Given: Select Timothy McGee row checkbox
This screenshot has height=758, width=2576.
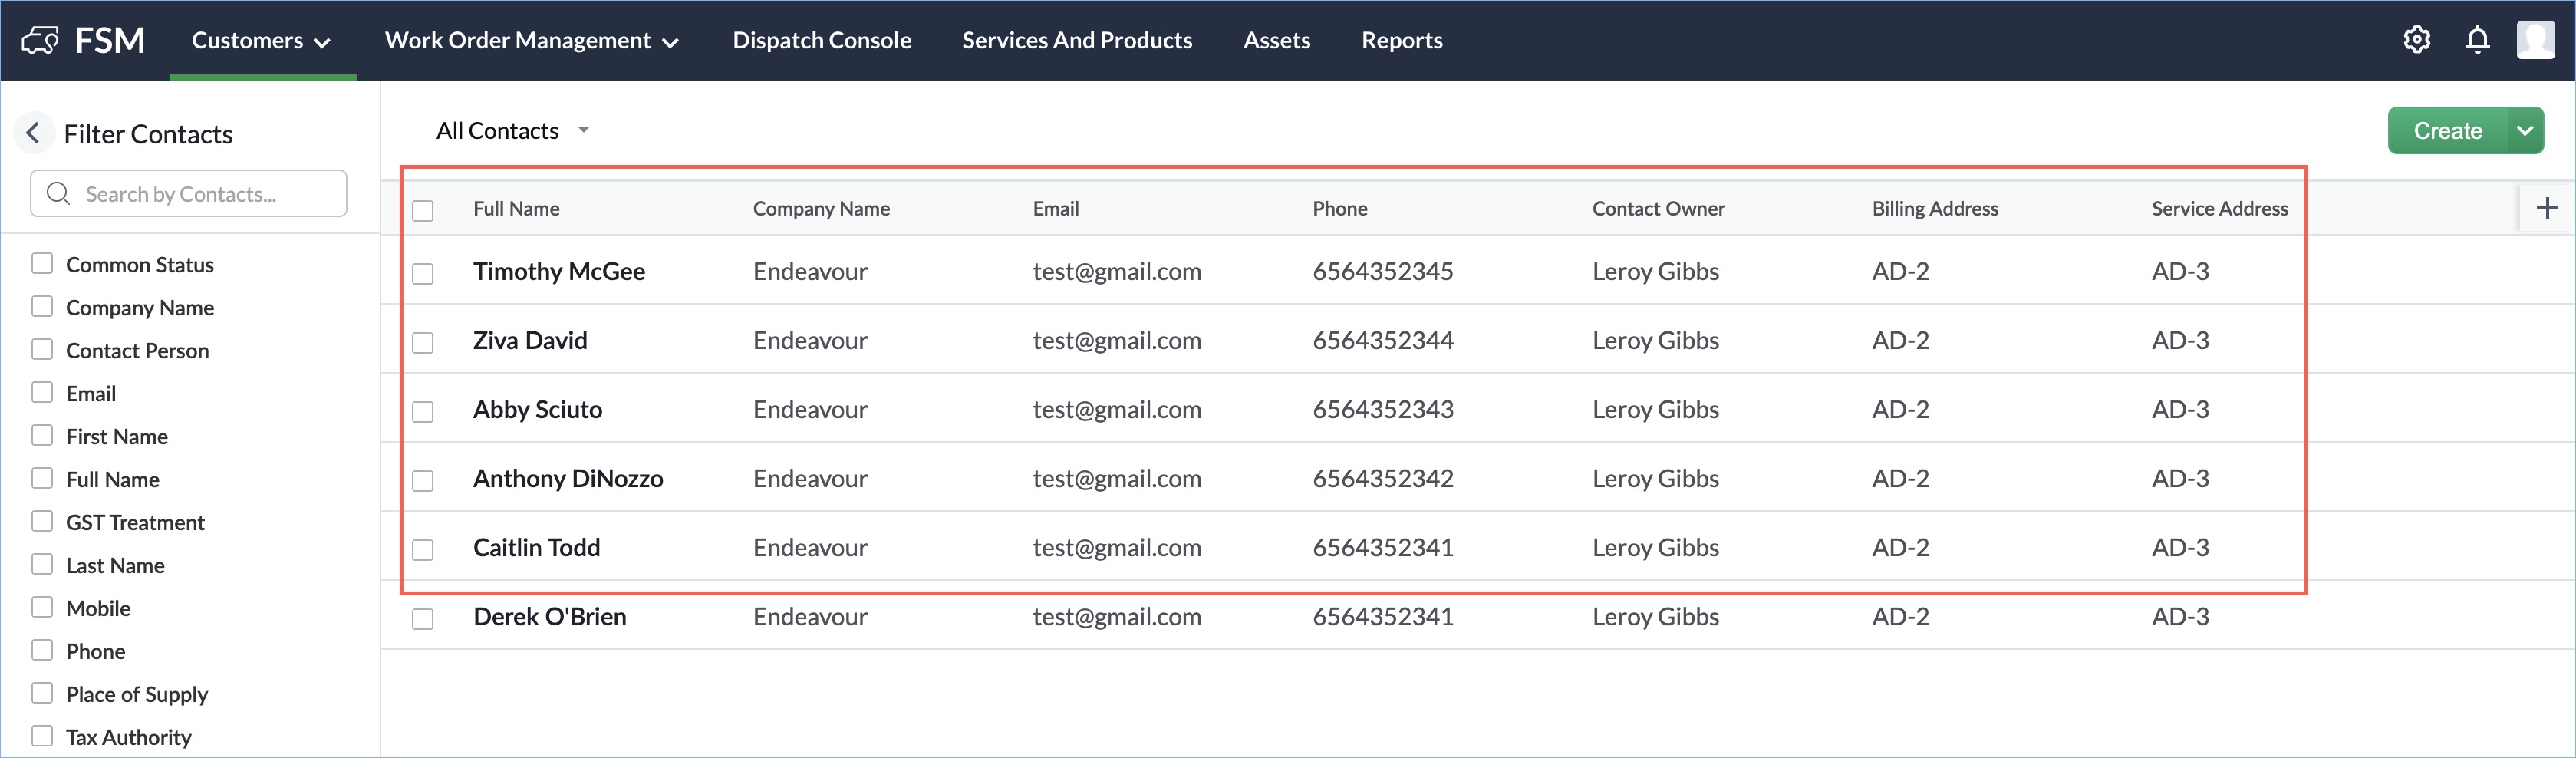Looking at the screenshot, I should (x=423, y=273).
